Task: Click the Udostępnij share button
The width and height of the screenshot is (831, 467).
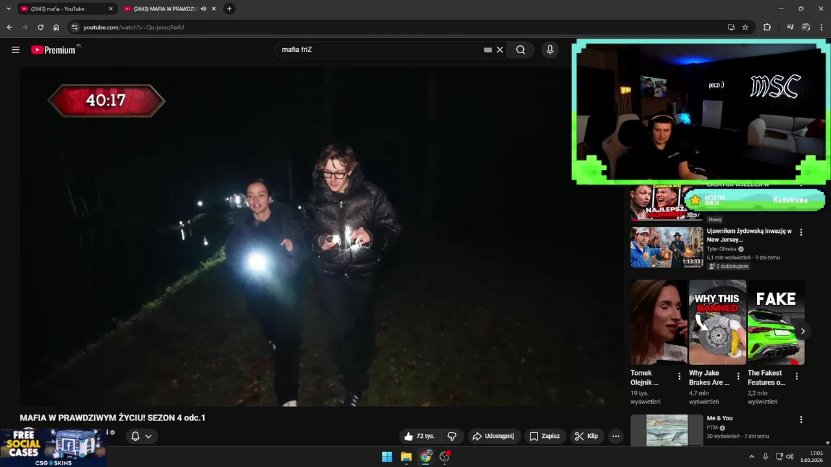Action: click(493, 437)
